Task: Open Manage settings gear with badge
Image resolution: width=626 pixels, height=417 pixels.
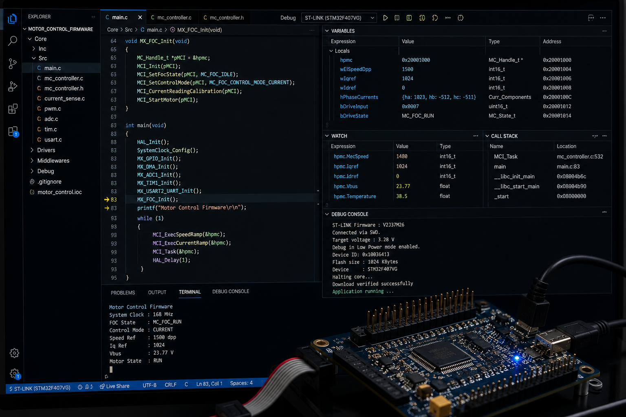Action: coord(15,373)
